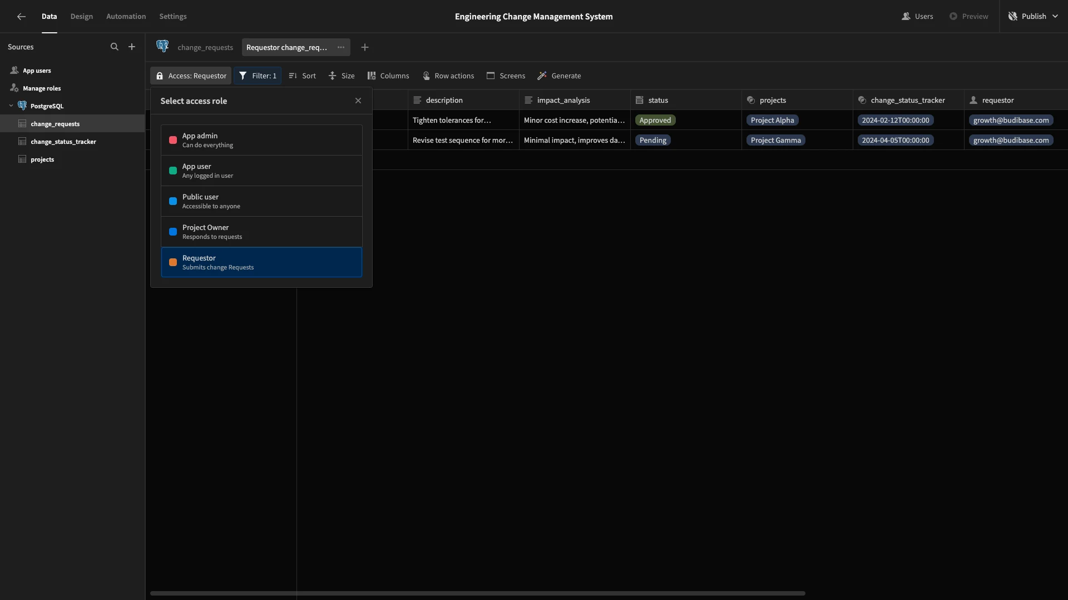Switch to the Automation tab
Image resolution: width=1068 pixels, height=600 pixels.
tap(126, 17)
